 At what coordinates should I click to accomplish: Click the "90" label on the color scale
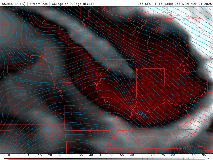(x=194, y=155)
